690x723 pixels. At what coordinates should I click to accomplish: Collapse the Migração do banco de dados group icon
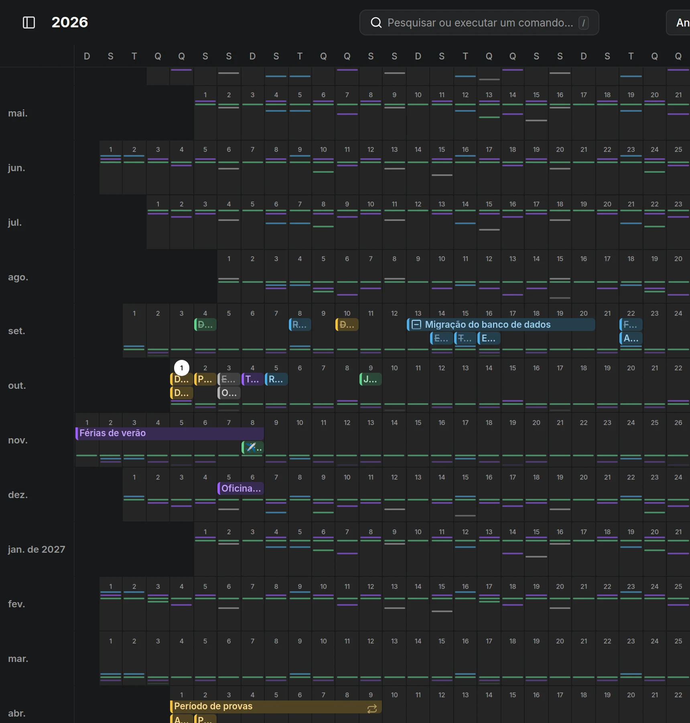[x=416, y=325]
